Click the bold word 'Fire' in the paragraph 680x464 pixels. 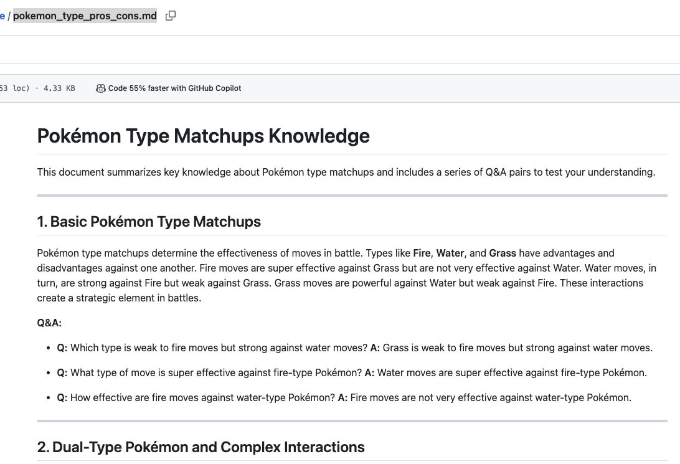coord(422,253)
